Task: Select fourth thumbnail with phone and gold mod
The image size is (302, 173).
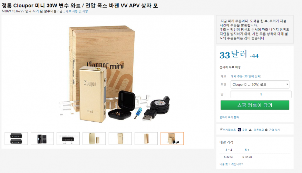Action: (x=94, y=139)
